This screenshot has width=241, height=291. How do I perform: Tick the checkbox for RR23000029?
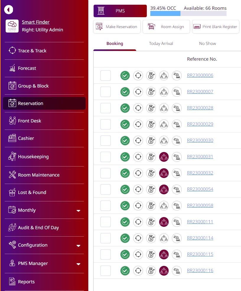[x=105, y=124]
